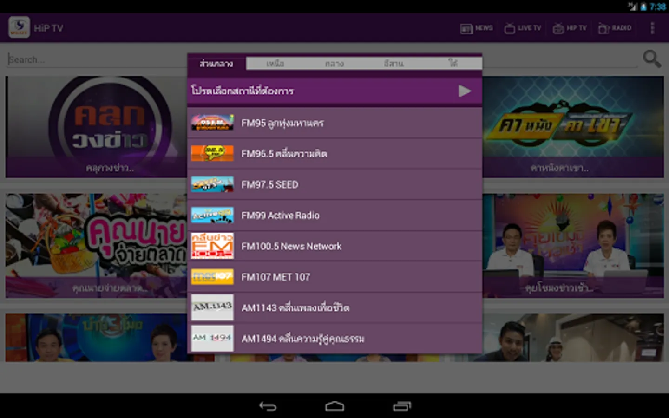
Task: Open the คาหนังคาเขา program thumbnail
Action: click(x=573, y=127)
